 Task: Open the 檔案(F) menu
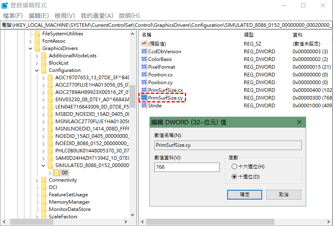coord(13,16)
